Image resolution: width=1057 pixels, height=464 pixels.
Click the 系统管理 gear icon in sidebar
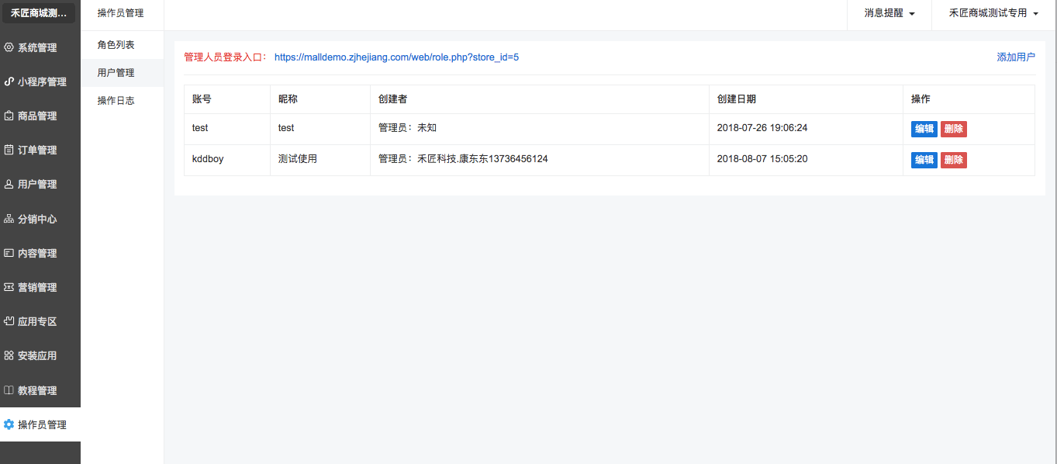(x=9, y=47)
